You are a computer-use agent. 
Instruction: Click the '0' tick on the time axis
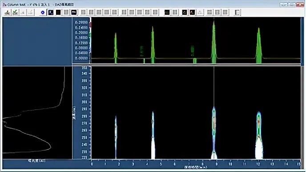click(92, 164)
